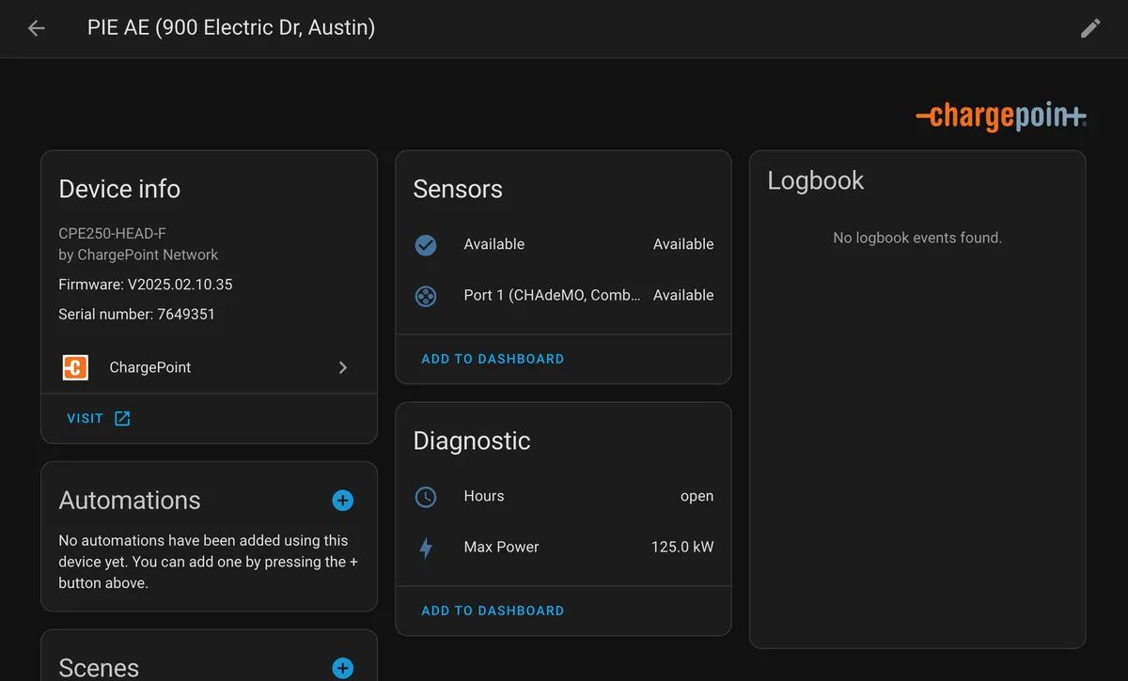This screenshot has height=681, width=1128.
Task: Click the page title PIE AE
Action: point(231,27)
